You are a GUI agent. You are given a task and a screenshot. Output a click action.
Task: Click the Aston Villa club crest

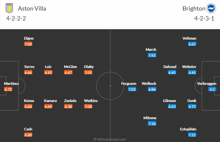point(9,8)
